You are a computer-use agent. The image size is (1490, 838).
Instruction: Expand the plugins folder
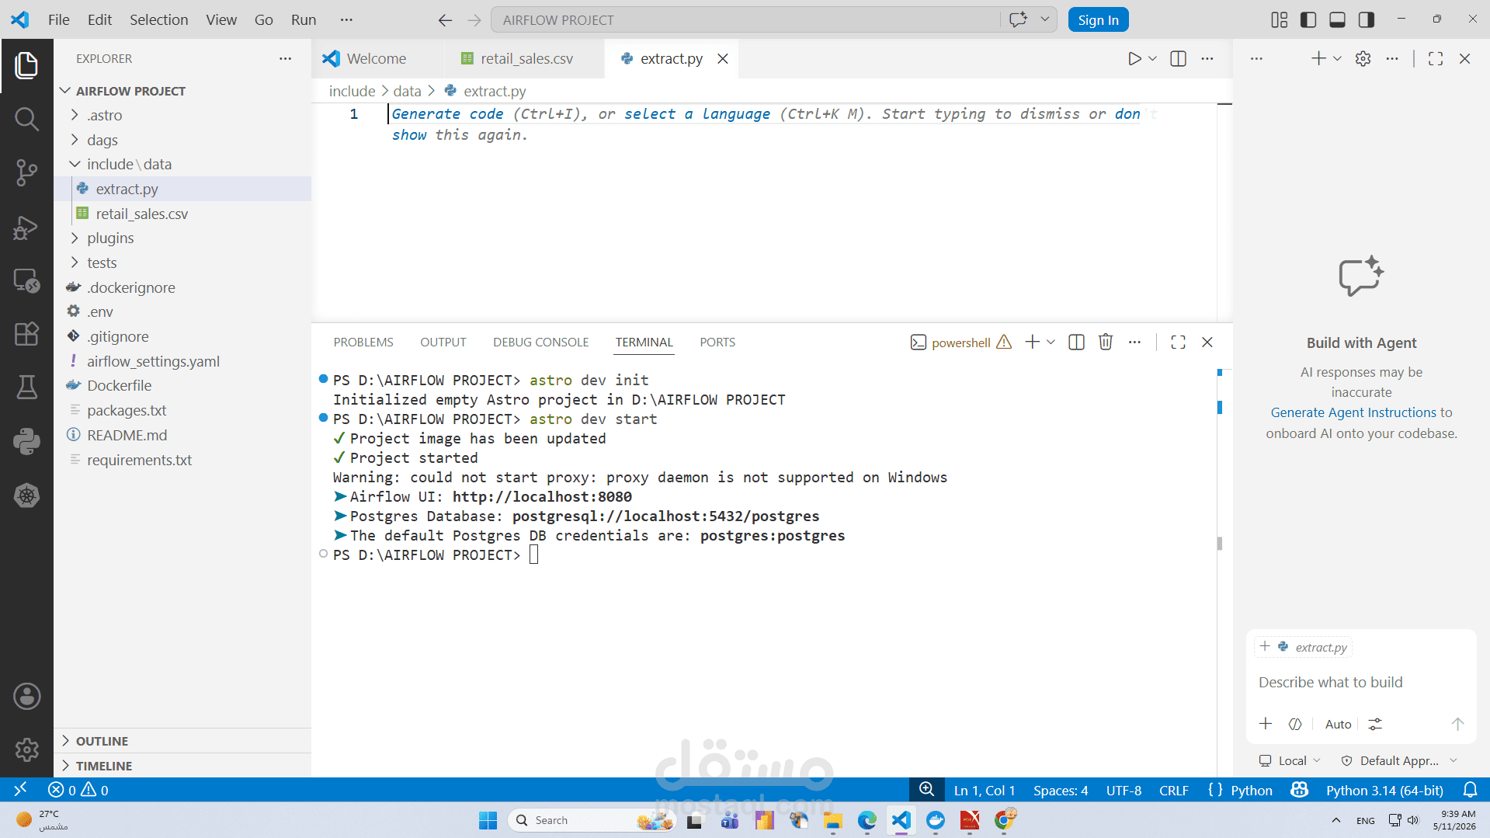point(110,238)
